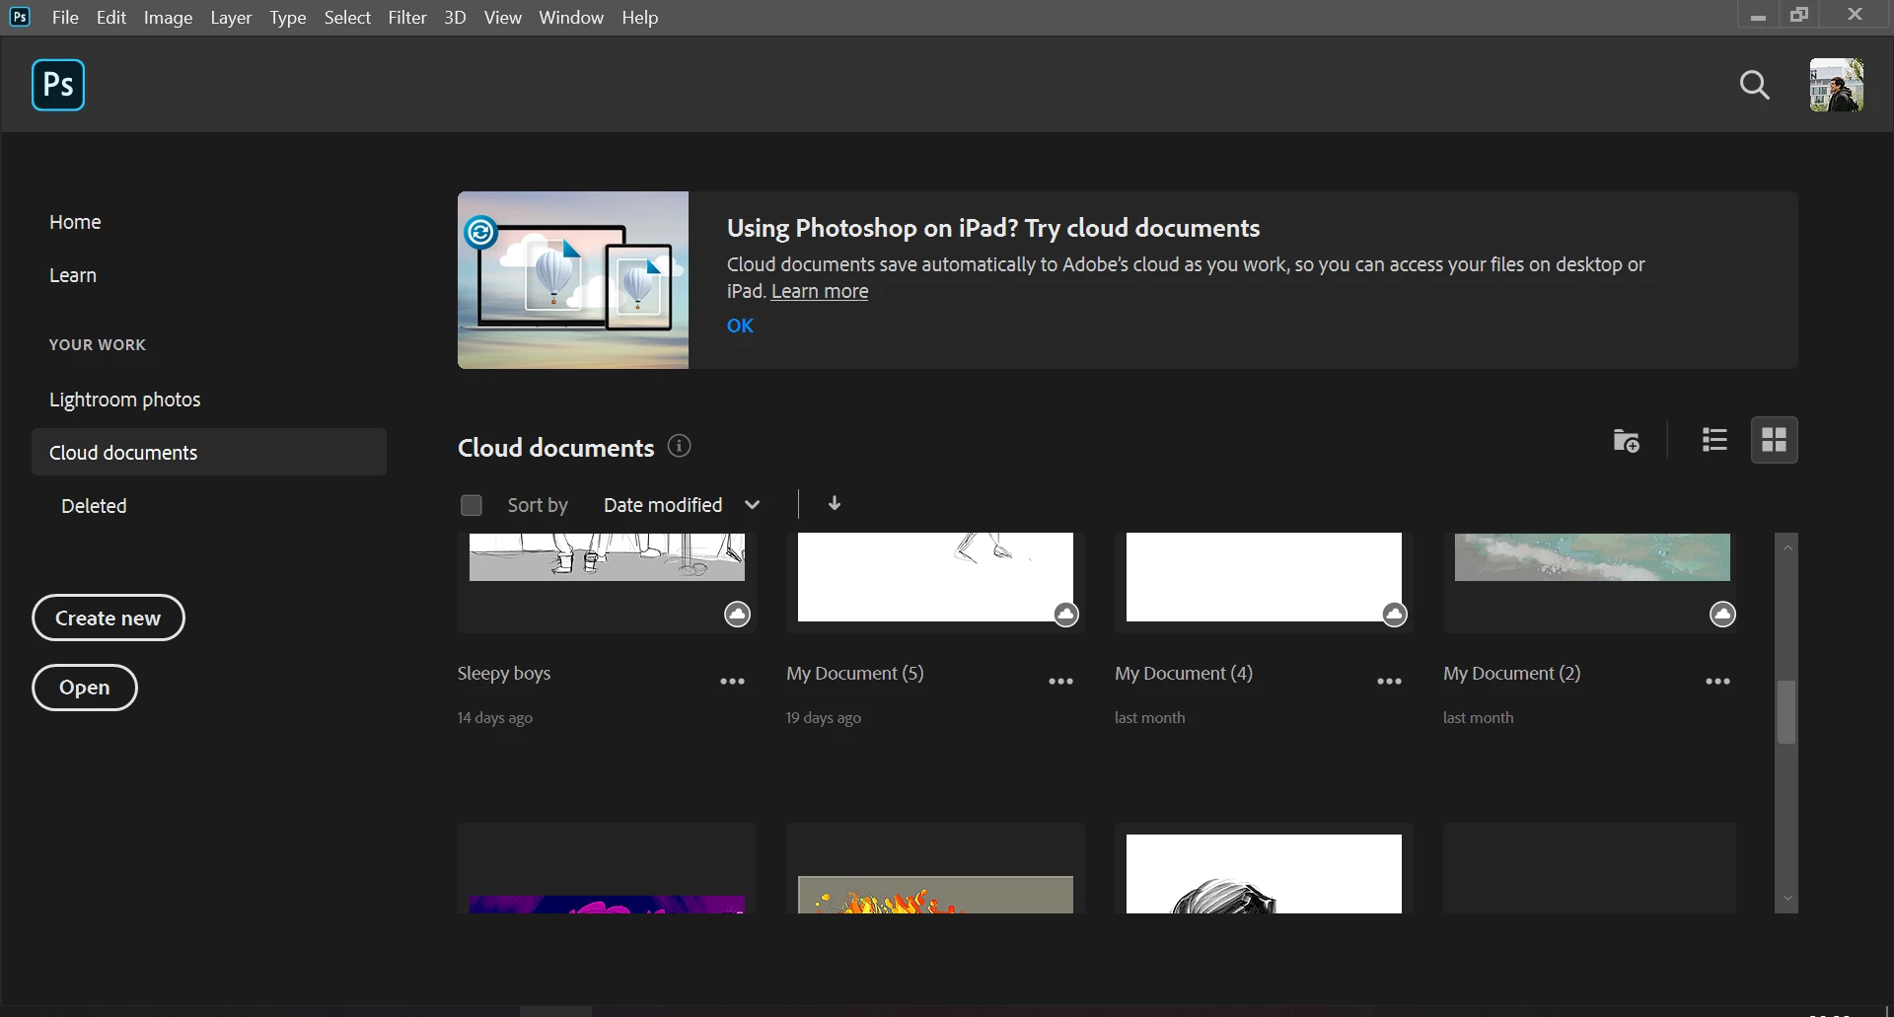Select Cloud documents in sidebar
This screenshot has height=1017, width=1894.
point(209,452)
